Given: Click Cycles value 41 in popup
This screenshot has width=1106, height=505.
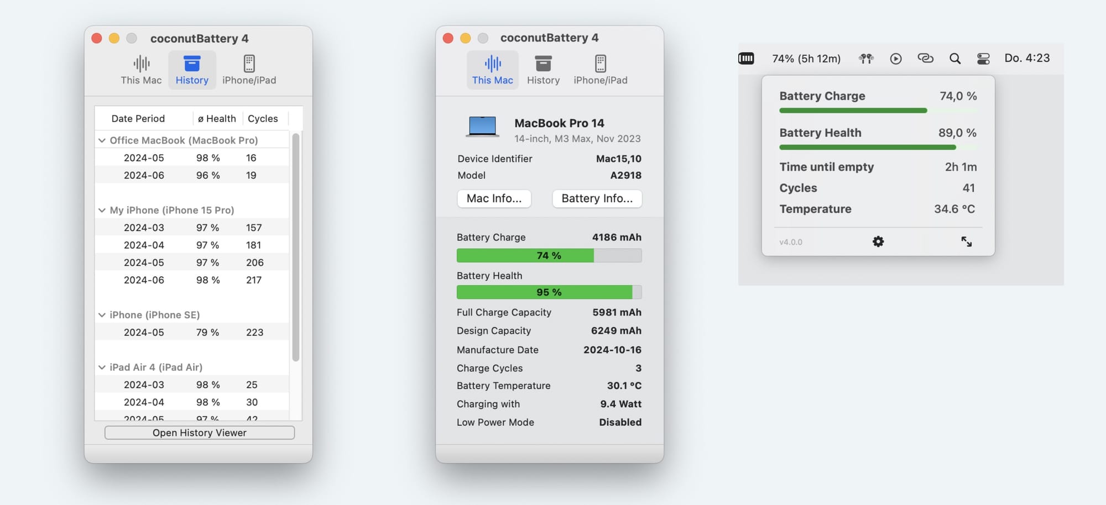Looking at the screenshot, I should point(968,188).
